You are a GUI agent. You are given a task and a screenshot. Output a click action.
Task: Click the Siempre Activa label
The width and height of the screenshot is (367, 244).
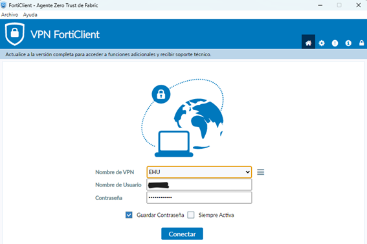(216, 215)
